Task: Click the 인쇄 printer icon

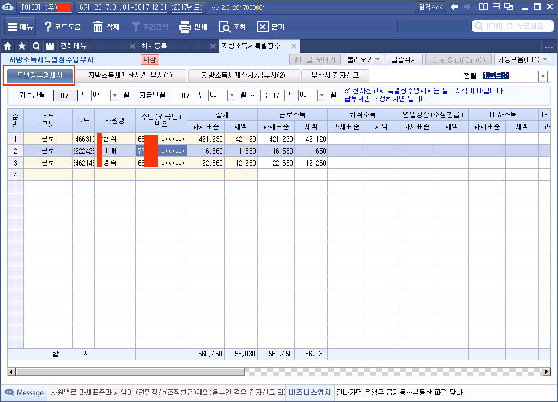Action: (185, 27)
